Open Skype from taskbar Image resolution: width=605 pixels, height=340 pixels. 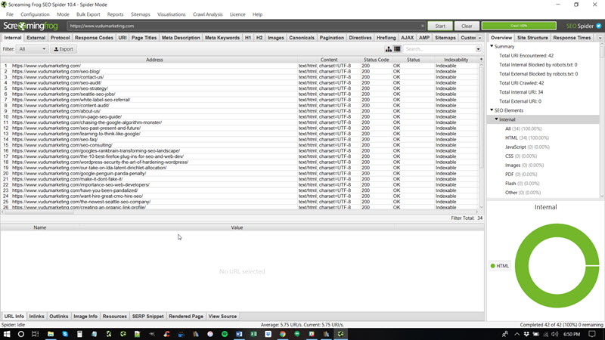(65, 334)
